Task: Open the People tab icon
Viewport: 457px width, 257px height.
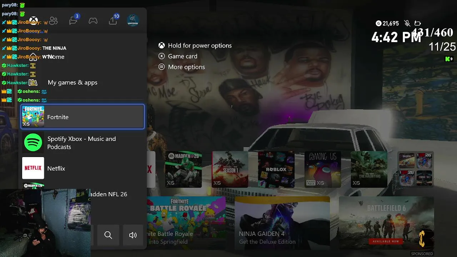Action: pos(54,21)
